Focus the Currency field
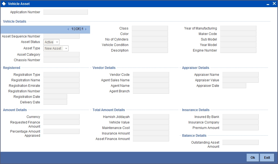278x164 pixels. point(61,117)
